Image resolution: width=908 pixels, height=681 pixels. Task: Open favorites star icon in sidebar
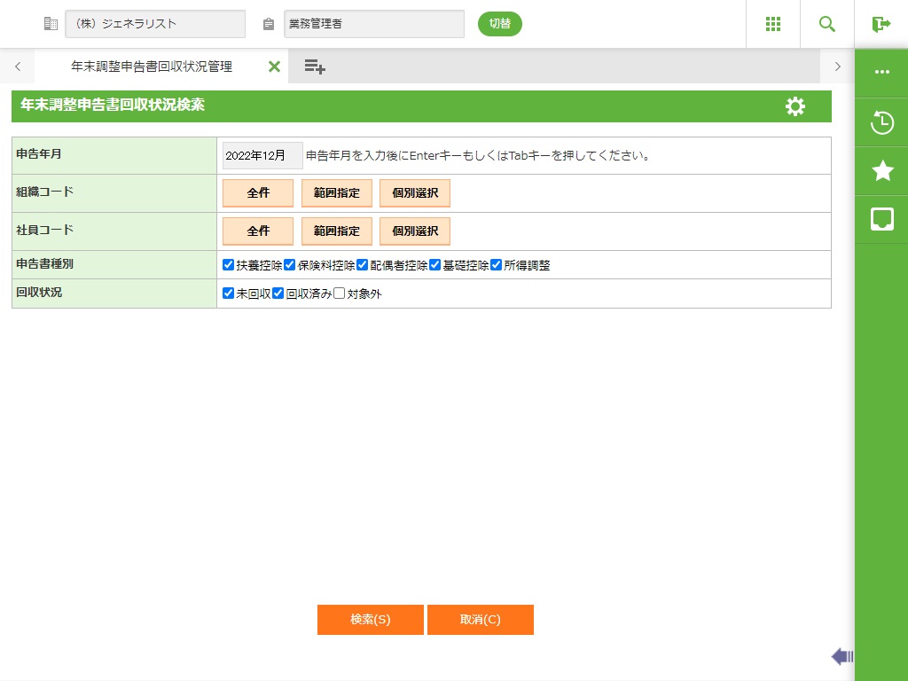pyautogui.click(x=881, y=171)
